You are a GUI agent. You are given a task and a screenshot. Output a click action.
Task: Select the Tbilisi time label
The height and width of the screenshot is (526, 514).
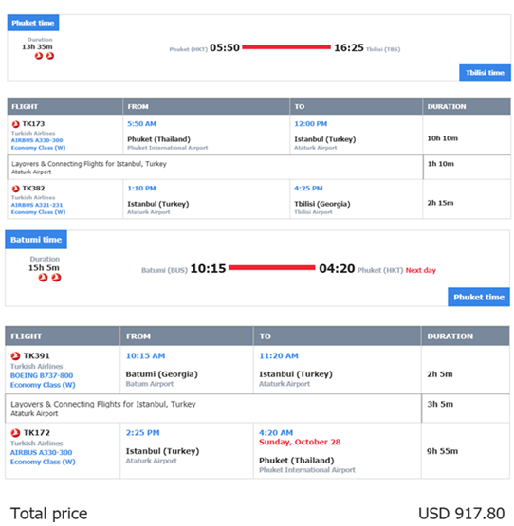point(485,72)
